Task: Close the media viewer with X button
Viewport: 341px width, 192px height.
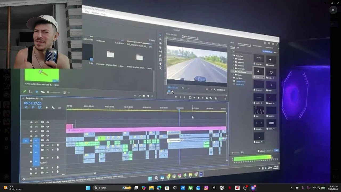Action: (333, 10)
